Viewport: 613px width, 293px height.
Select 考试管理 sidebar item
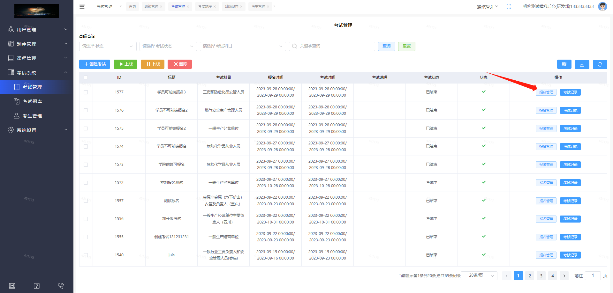point(37,87)
